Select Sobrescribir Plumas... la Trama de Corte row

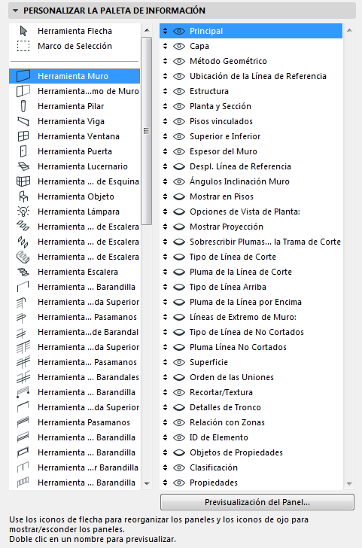coord(251,242)
